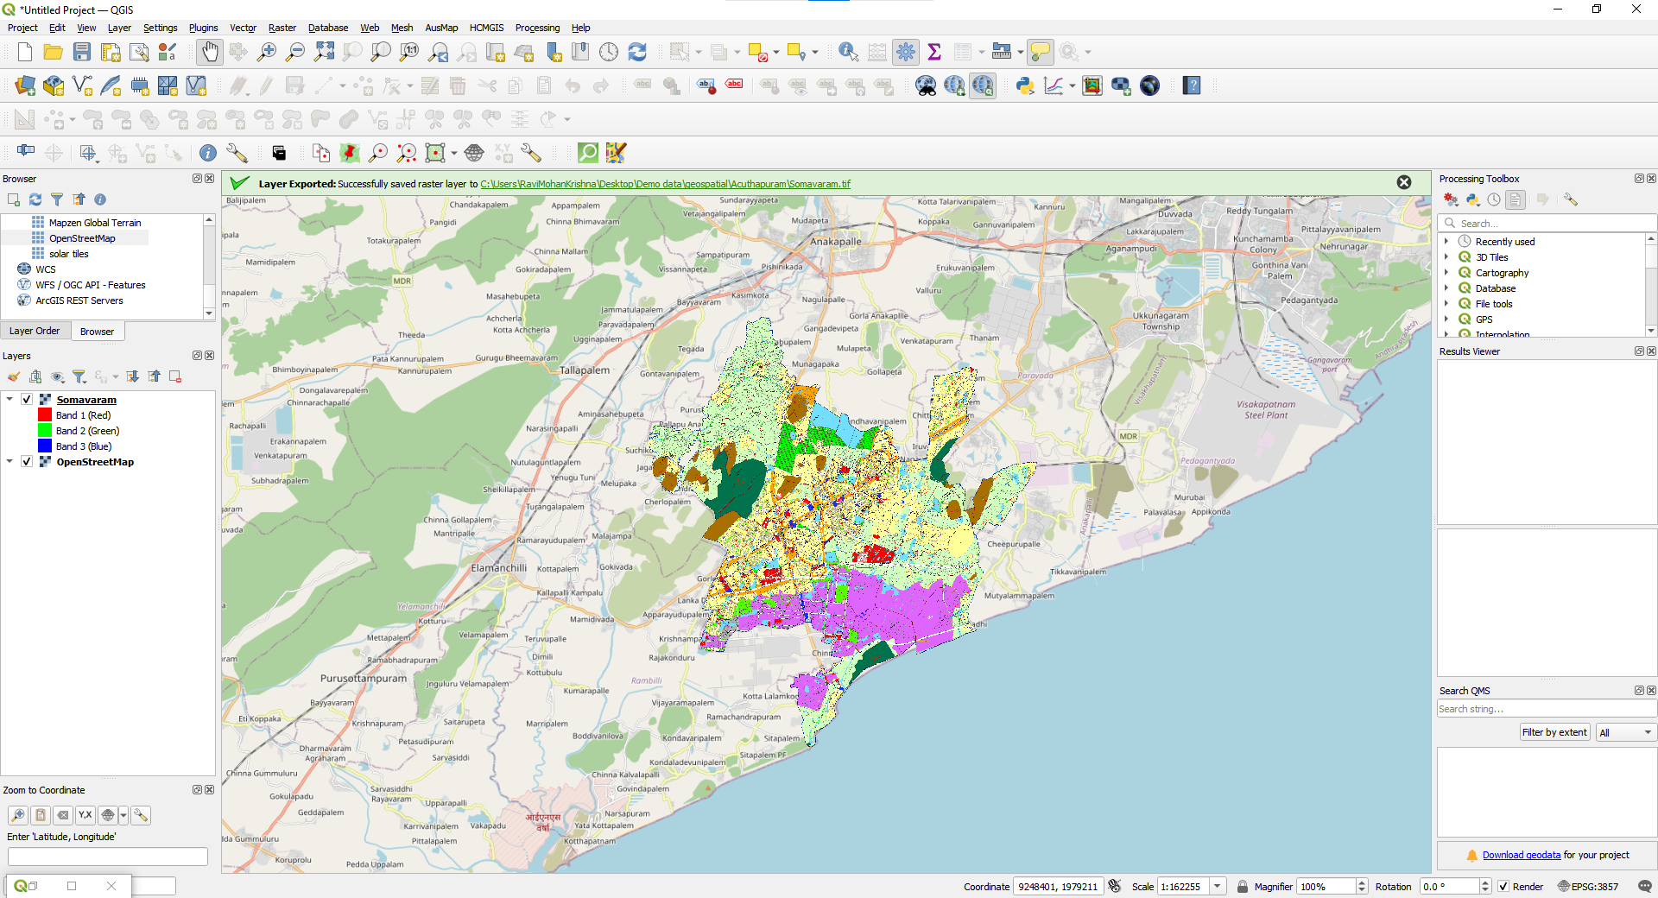Click the Processing Toolbox search field
Image resolution: width=1658 pixels, height=898 pixels.
1546,223
